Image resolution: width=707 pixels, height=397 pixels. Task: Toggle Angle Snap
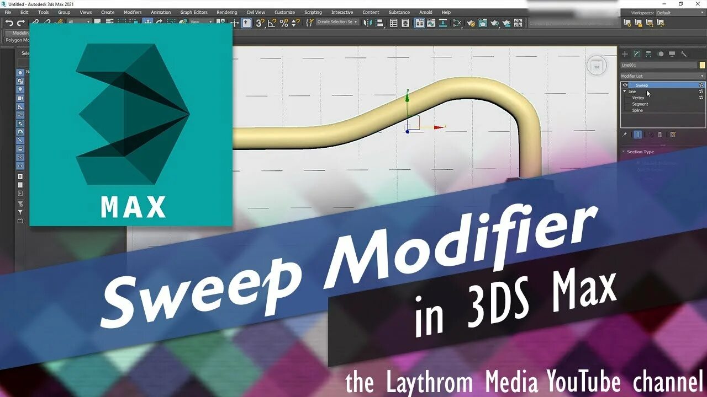pos(272,23)
